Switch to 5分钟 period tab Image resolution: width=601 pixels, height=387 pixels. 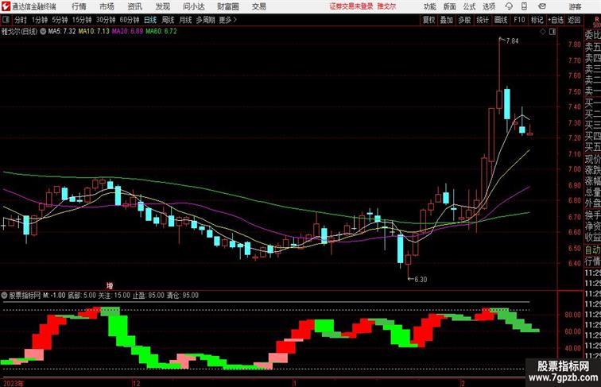click(x=60, y=20)
